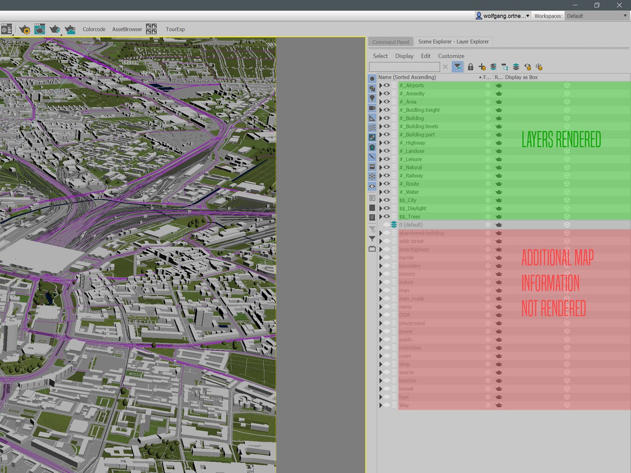Toggle Display Shapes filter icon

pos(372,88)
